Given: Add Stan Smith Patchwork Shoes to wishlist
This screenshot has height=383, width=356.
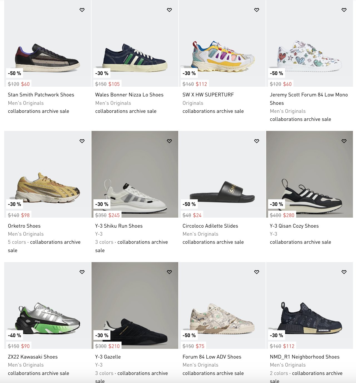Looking at the screenshot, I should (x=82, y=10).
